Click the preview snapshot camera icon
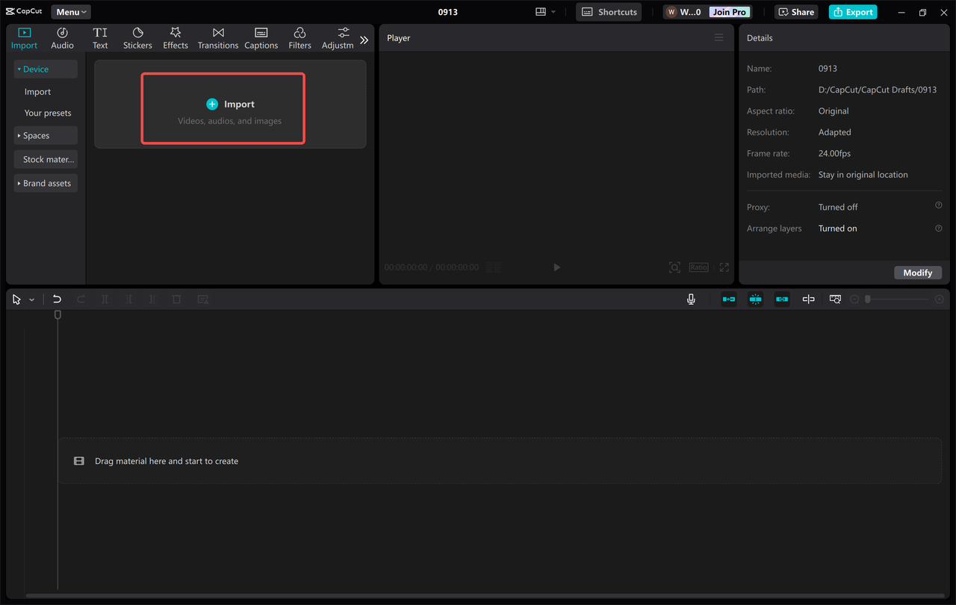 click(674, 267)
